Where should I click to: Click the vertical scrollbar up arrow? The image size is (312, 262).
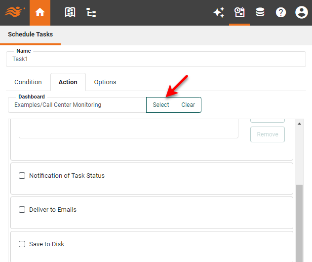point(300,123)
